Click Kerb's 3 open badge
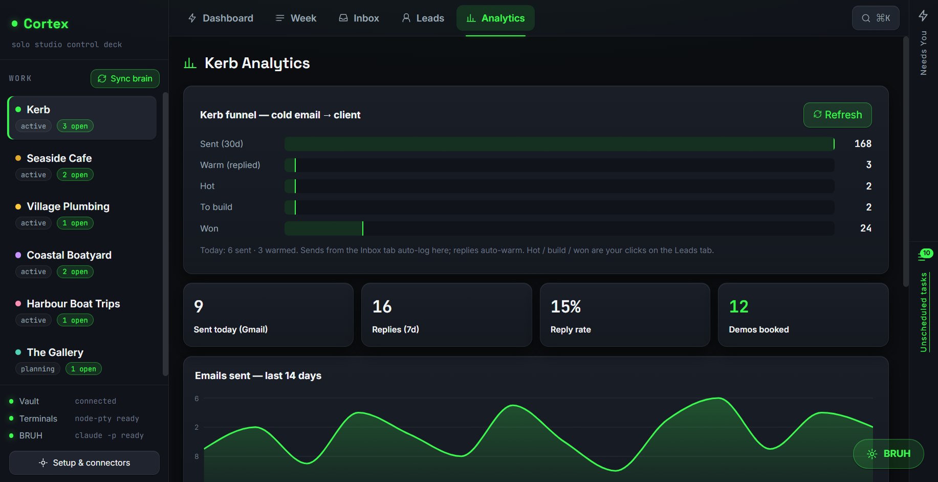The image size is (938, 482). (75, 126)
